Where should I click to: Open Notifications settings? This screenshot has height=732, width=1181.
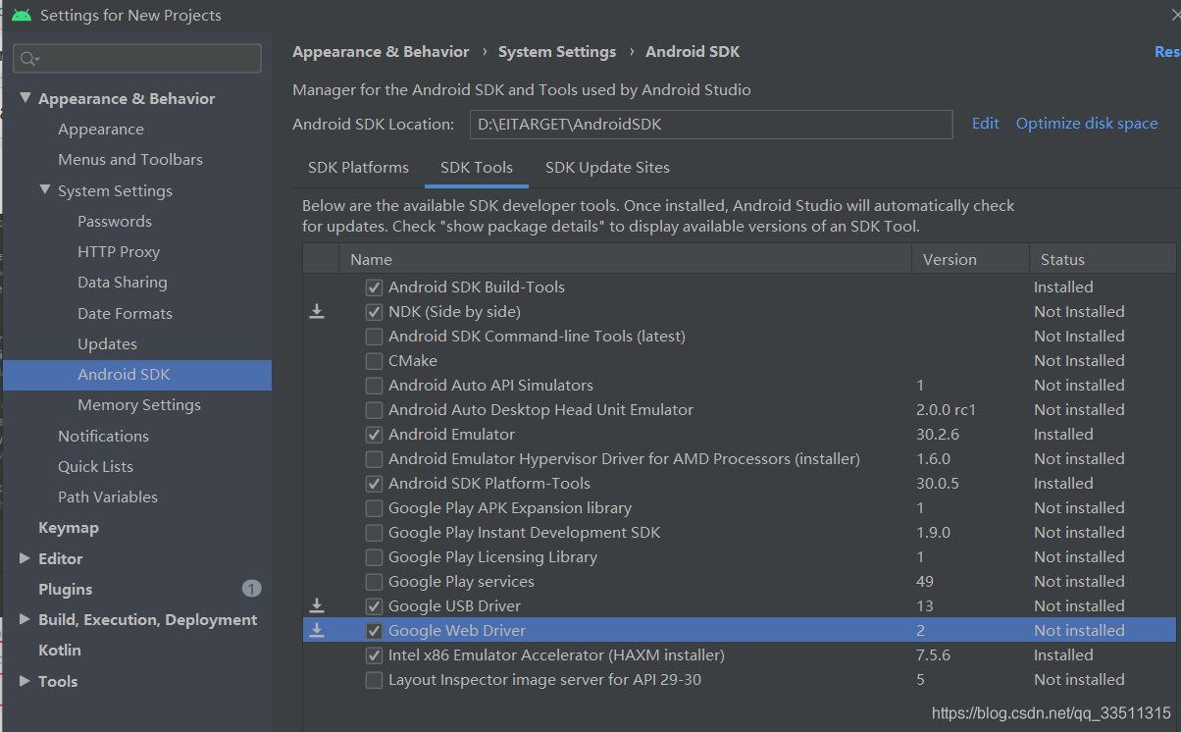click(x=104, y=437)
